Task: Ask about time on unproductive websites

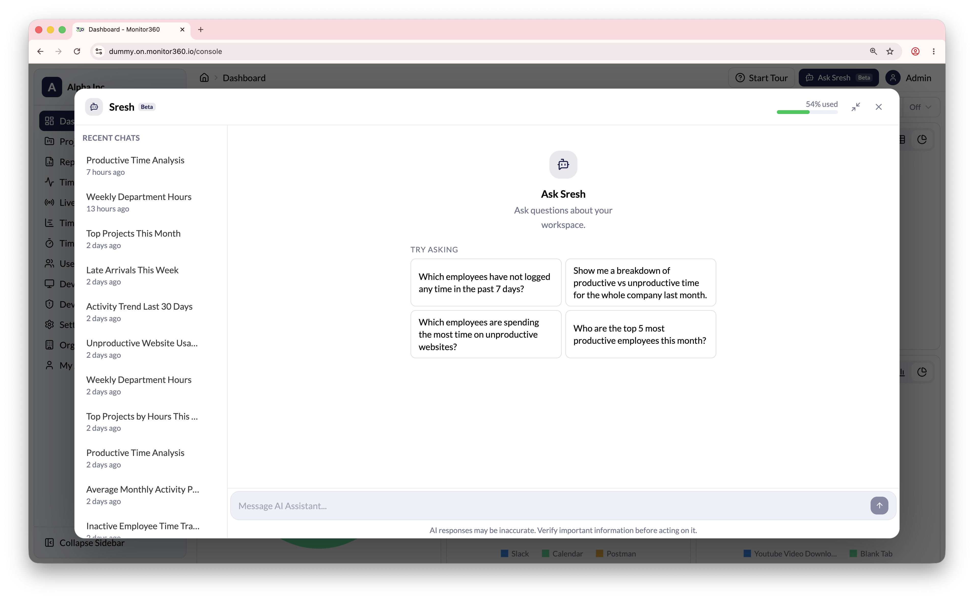Action: coord(486,334)
